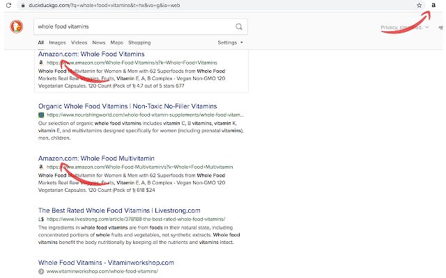This screenshot has width=446, height=278.
Task: Bookmark this page with the star icon
Action: pos(419,5)
